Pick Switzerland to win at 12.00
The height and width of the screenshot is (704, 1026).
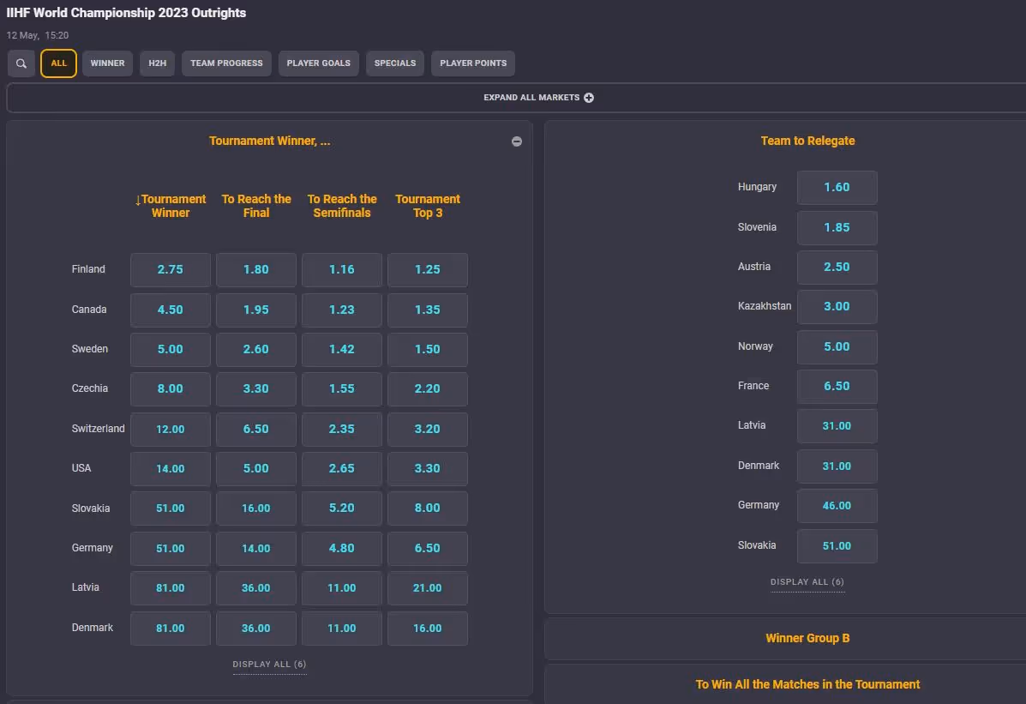click(170, 429)
